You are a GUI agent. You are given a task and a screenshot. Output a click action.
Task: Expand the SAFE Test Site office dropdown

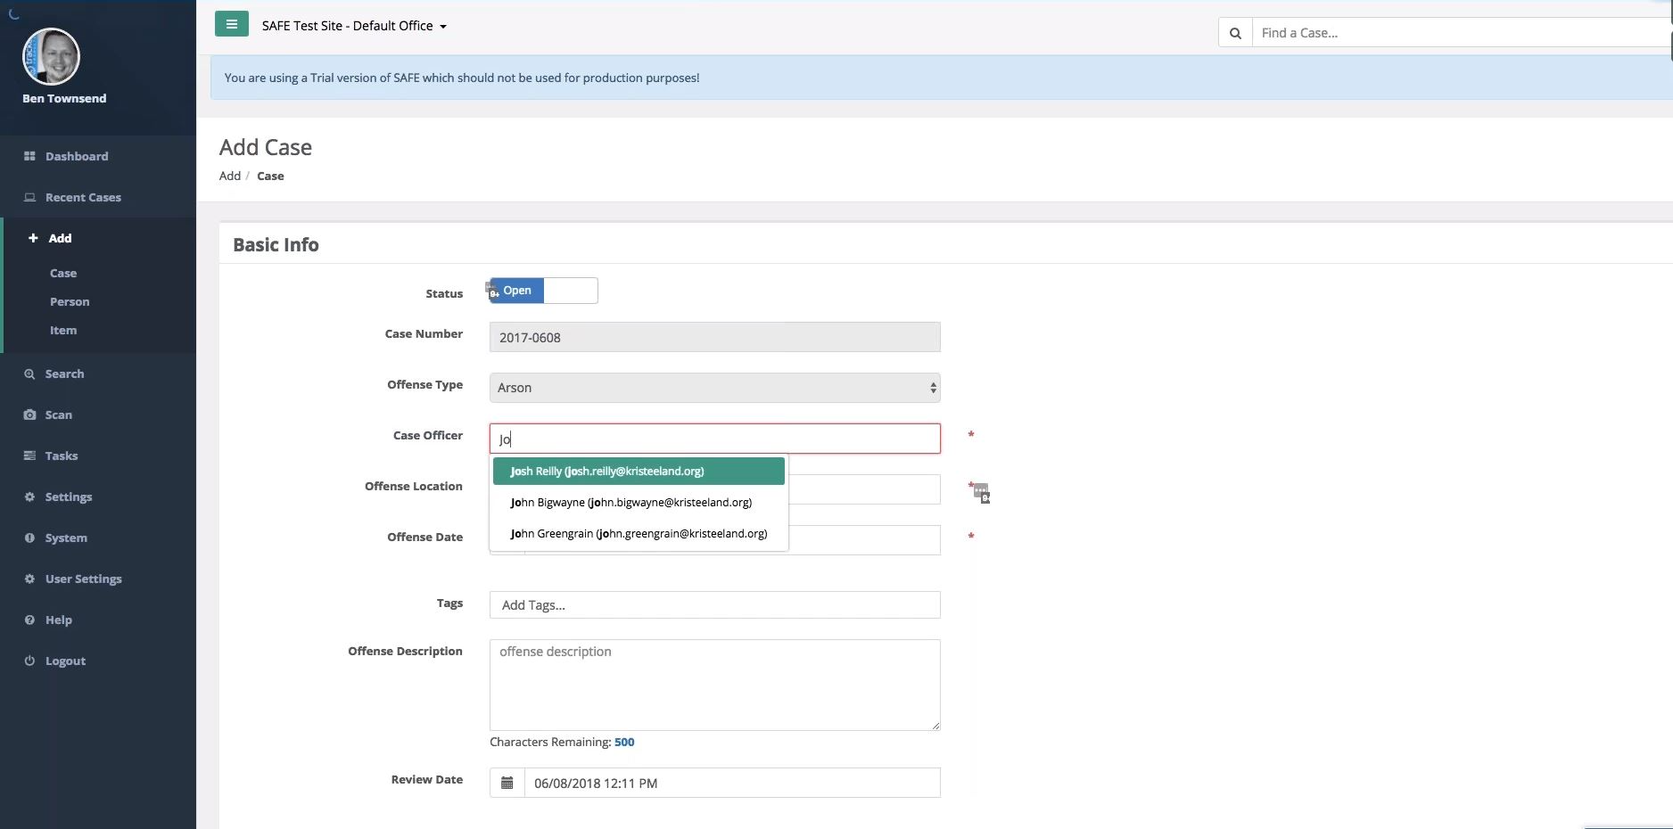354,26
